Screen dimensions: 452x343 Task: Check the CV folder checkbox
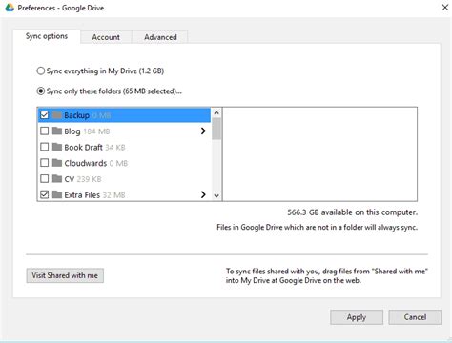click(45, 178)
